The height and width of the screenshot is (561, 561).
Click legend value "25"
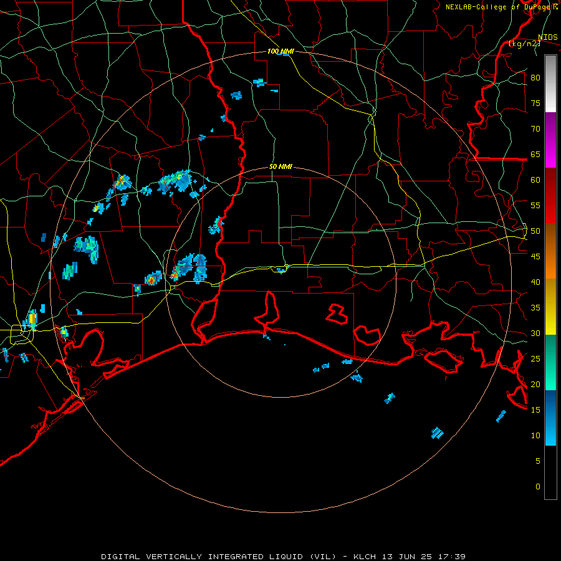point(535,359)
